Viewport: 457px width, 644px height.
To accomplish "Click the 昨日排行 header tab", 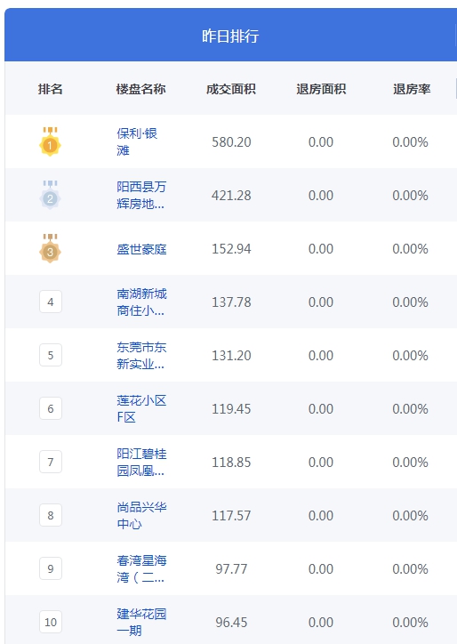I will click(230, 36).
